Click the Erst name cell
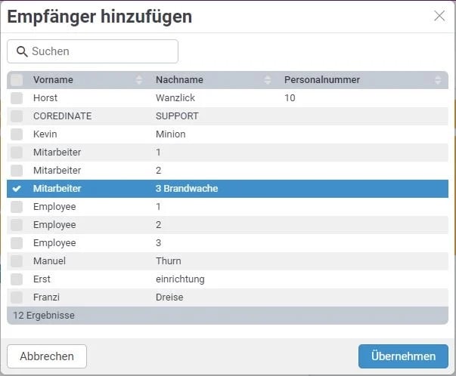Screen dimensions: 456x376 tap(42, 279)
